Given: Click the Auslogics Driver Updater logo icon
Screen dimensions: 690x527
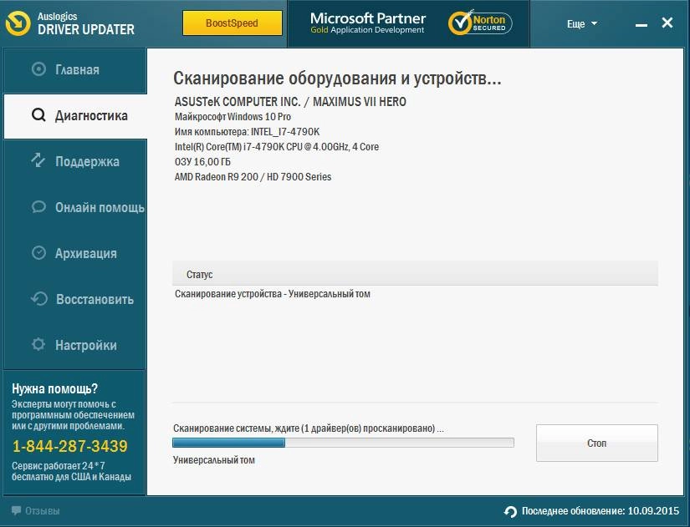Looking at the screenshot, I should coord(18,23).
